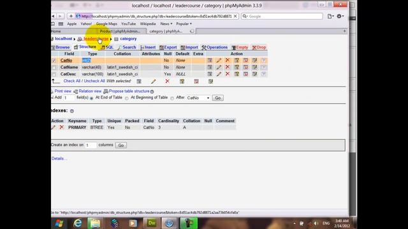Viewport: 408px width, 229px height.
Task: Open the Operations tab
Action: (x=215, y=47)
